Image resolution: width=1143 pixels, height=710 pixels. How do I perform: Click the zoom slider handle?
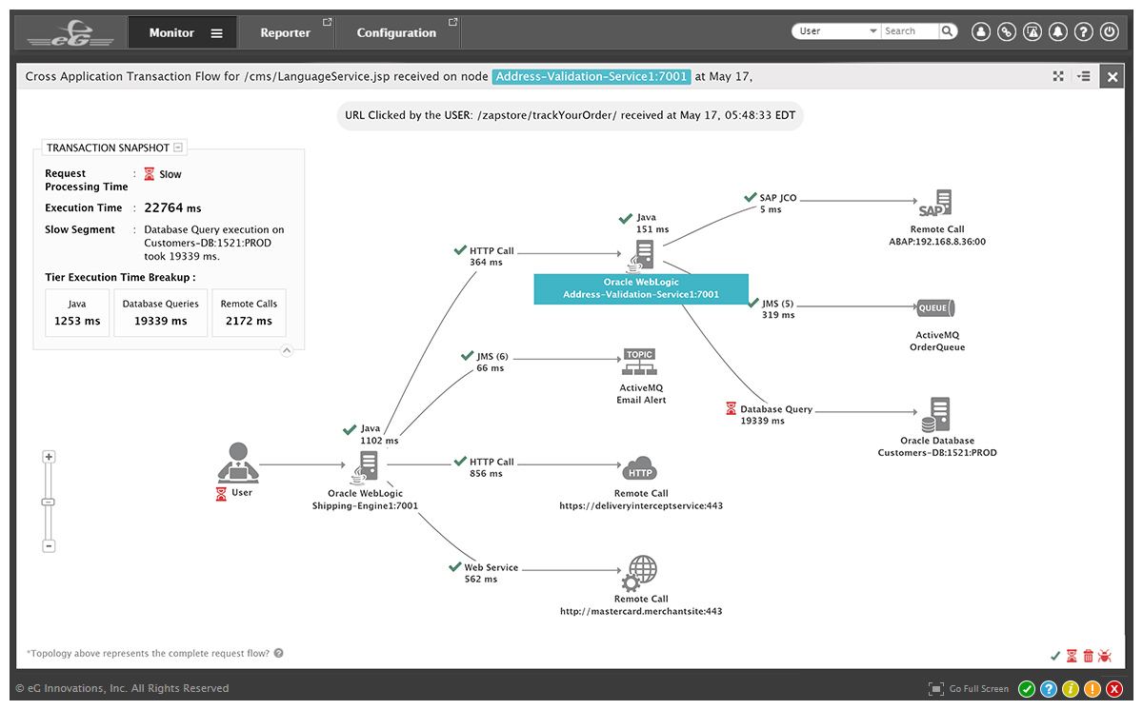(50, 502)
